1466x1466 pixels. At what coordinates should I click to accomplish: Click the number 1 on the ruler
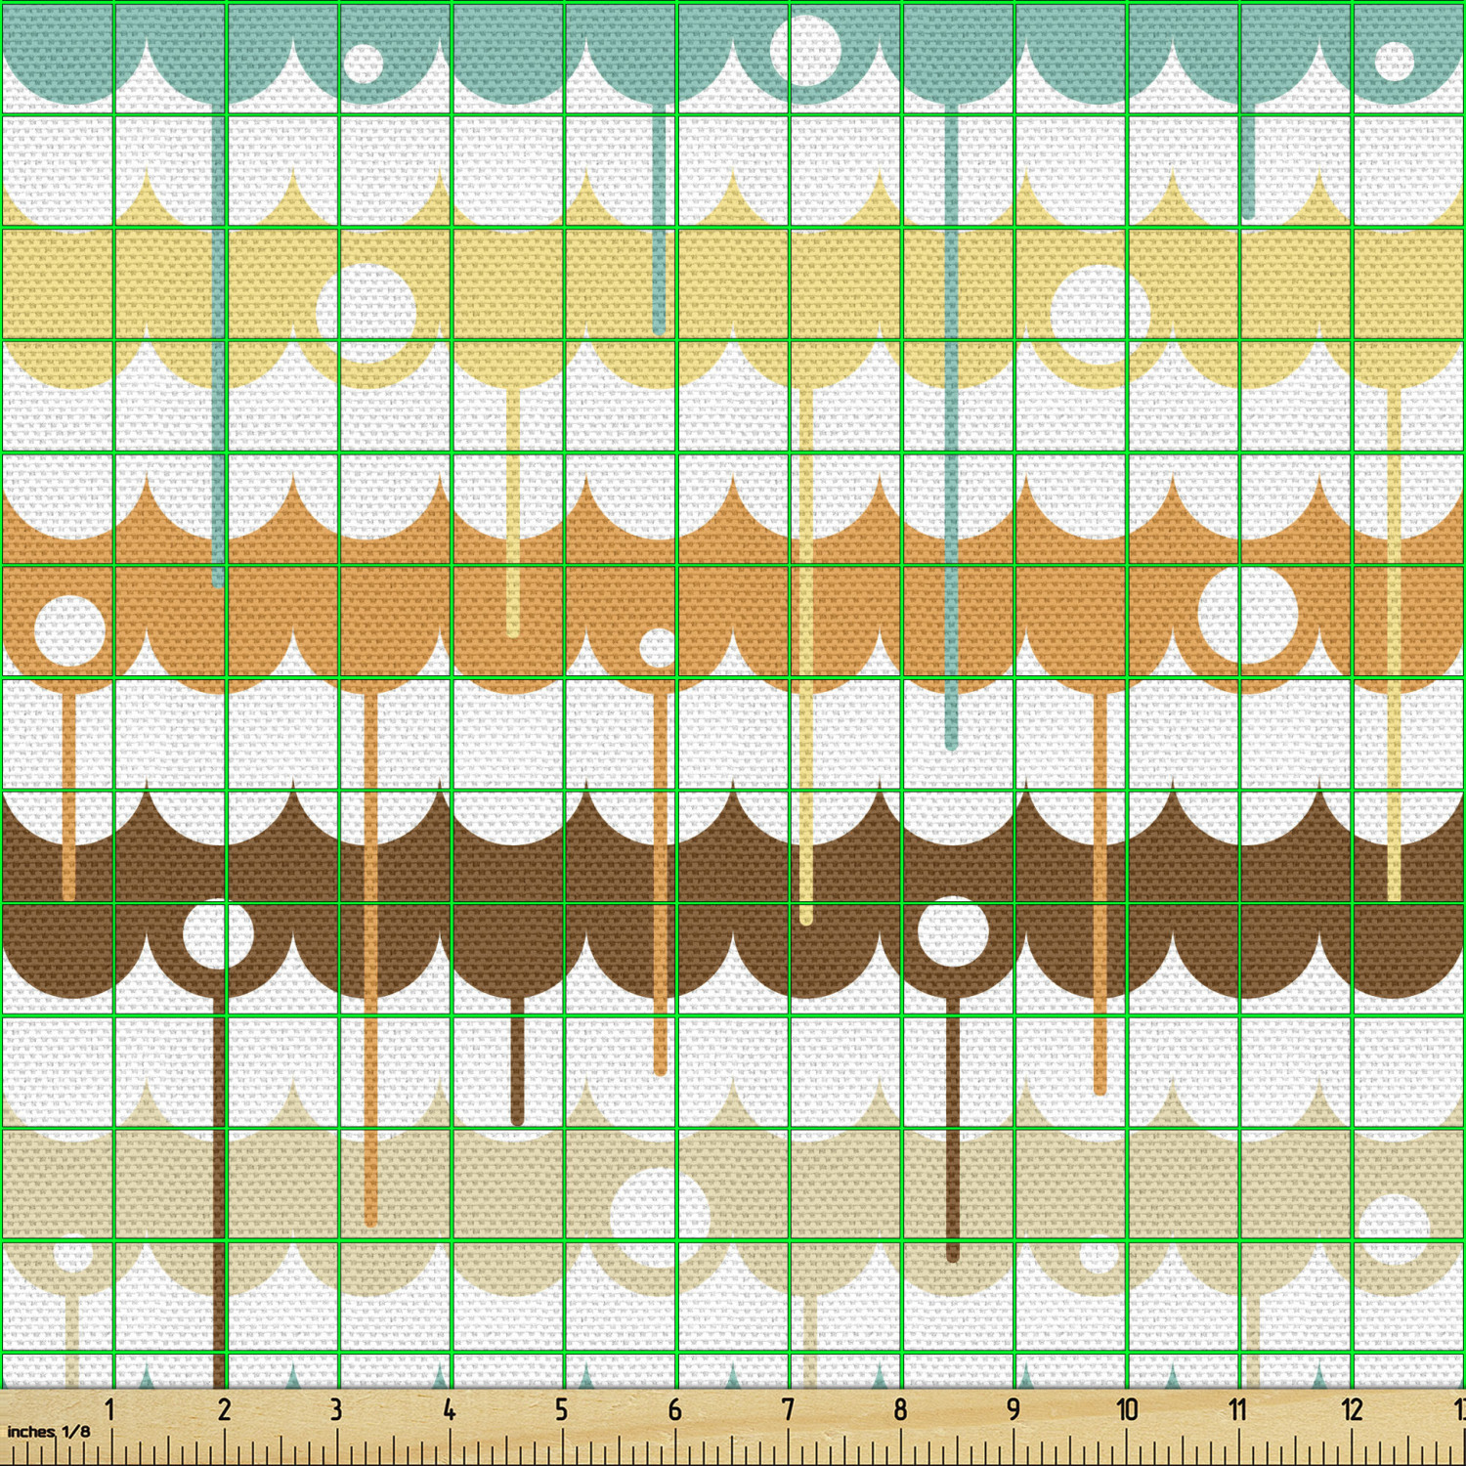click(x=109, y=1409)
